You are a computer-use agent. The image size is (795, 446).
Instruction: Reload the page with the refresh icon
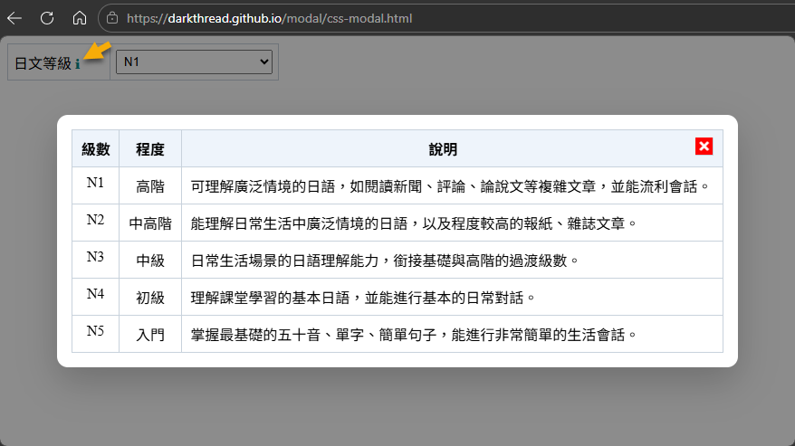click(x=47, y=18)
